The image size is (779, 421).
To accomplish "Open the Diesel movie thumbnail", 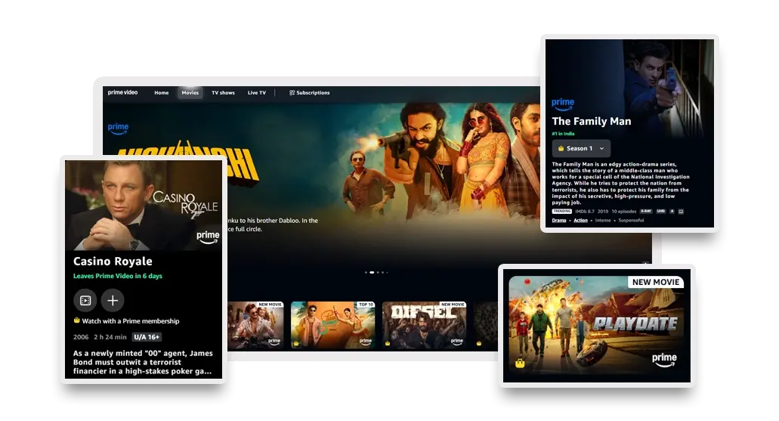I will (425, 324).
